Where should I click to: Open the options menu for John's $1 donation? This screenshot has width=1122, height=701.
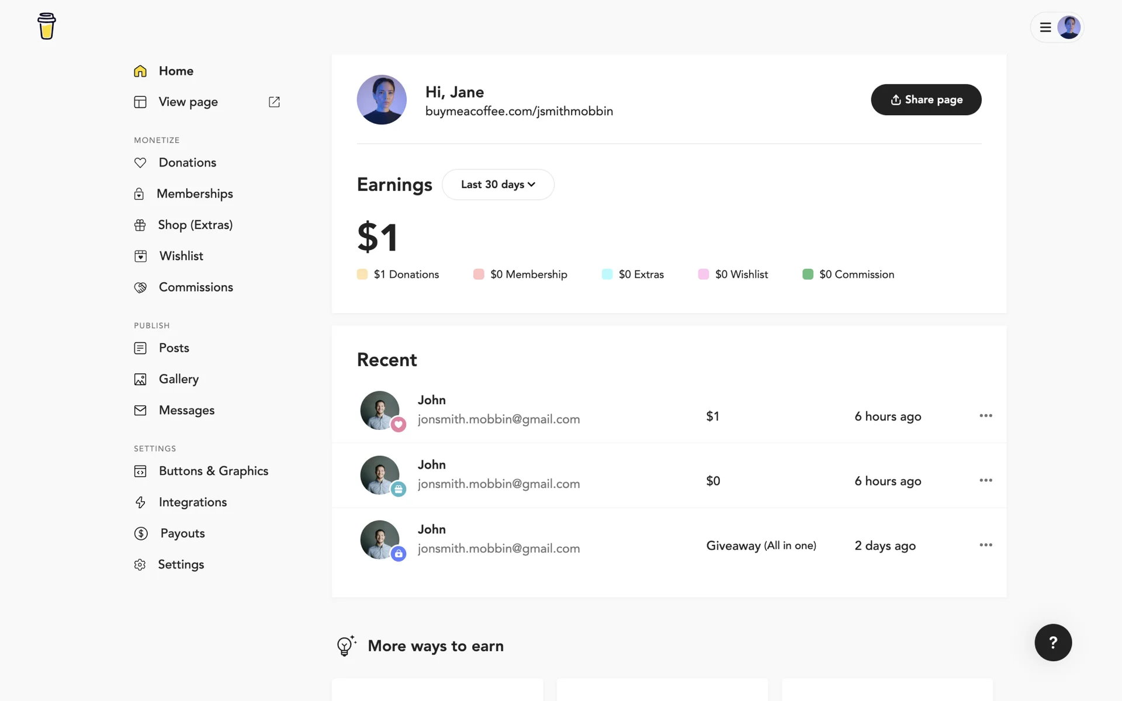pyautogui.click(x=986, y=416)
